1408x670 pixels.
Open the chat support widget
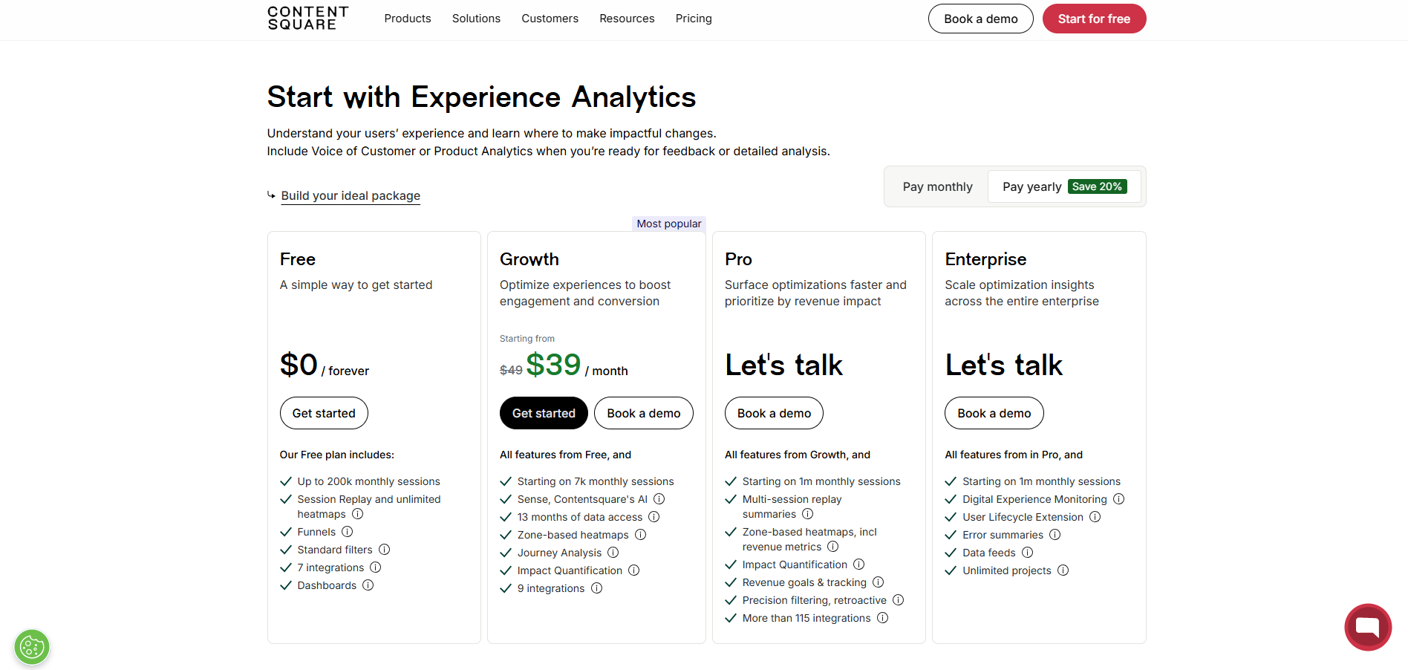1368,627
